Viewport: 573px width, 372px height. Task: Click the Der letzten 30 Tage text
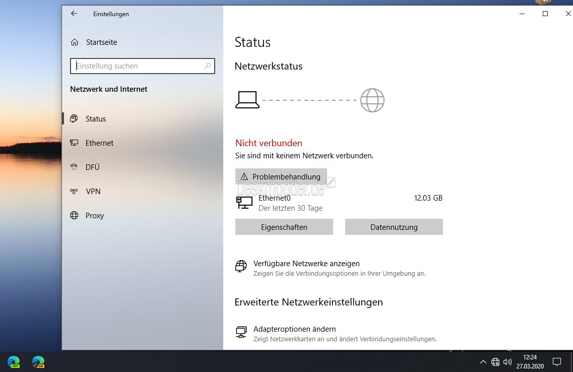290,208
